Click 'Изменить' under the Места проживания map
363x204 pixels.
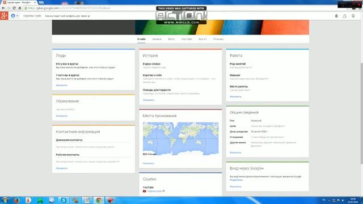click(x=149, y=164)
